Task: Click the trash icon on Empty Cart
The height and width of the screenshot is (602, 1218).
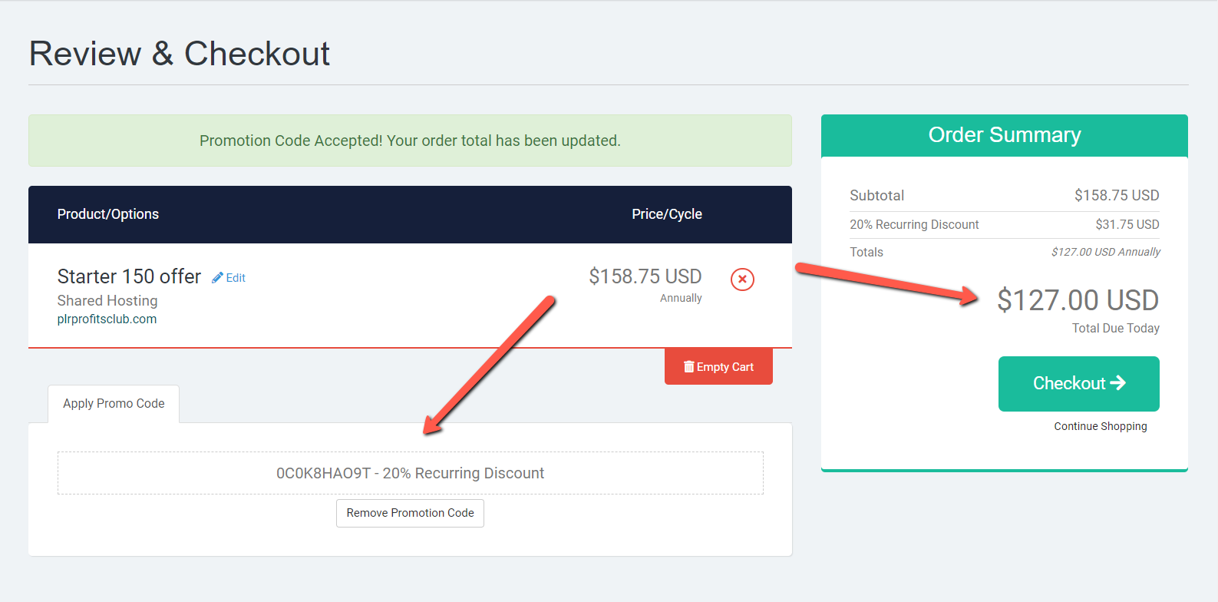Action: point(688,367)
